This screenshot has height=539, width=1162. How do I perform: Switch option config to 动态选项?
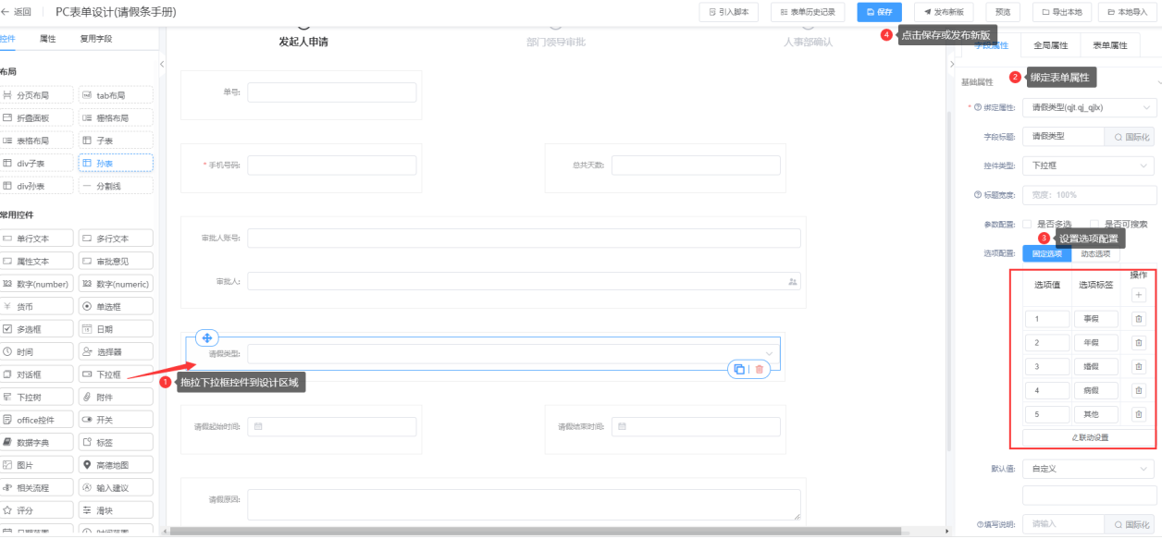[x=1094, y=253]
